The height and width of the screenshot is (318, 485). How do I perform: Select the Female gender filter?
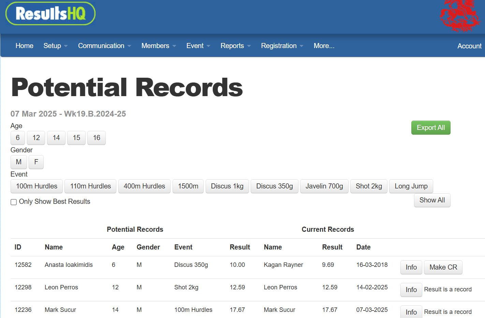point(36,162)
